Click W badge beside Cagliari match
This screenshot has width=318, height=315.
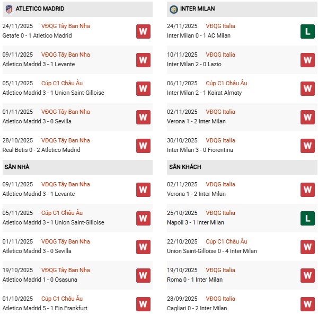pyautogui.click(x=307, y=304)
